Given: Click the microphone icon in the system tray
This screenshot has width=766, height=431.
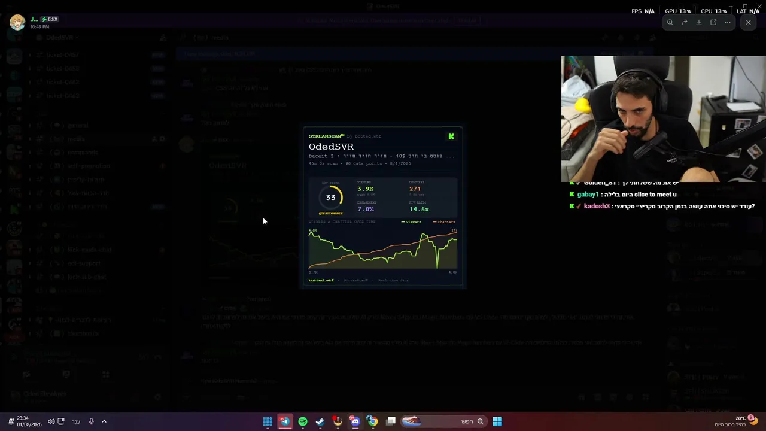Looking at the screenshot, I should point(91,421).
